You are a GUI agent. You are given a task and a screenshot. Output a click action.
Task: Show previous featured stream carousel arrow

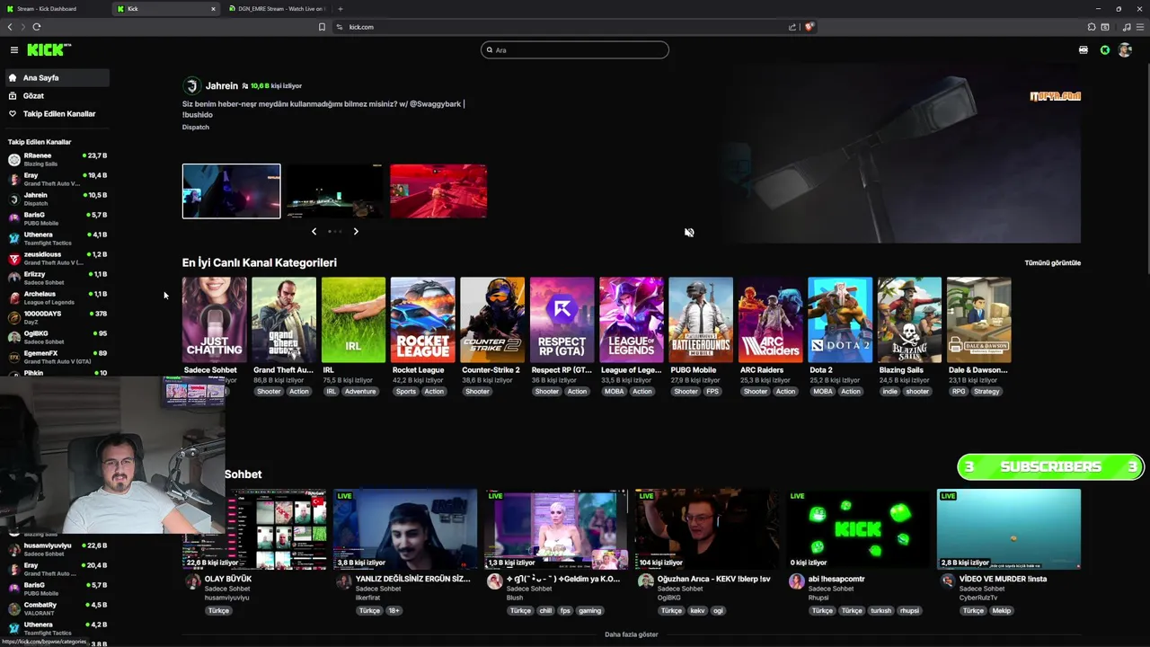point(314,232)
